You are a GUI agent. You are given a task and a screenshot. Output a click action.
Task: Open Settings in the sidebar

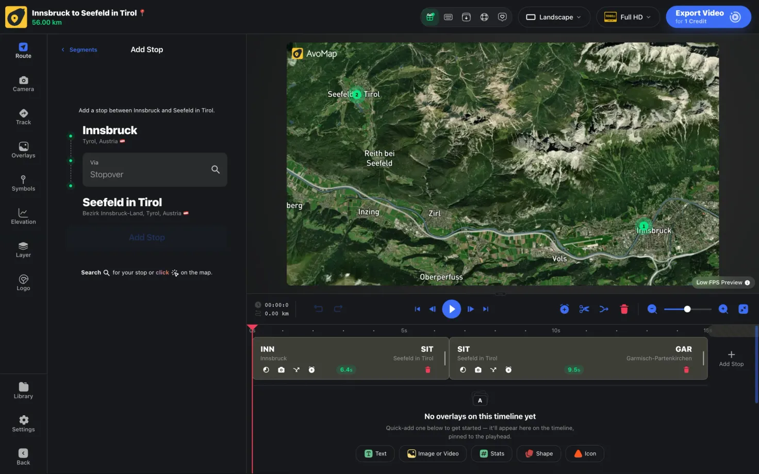23,424
